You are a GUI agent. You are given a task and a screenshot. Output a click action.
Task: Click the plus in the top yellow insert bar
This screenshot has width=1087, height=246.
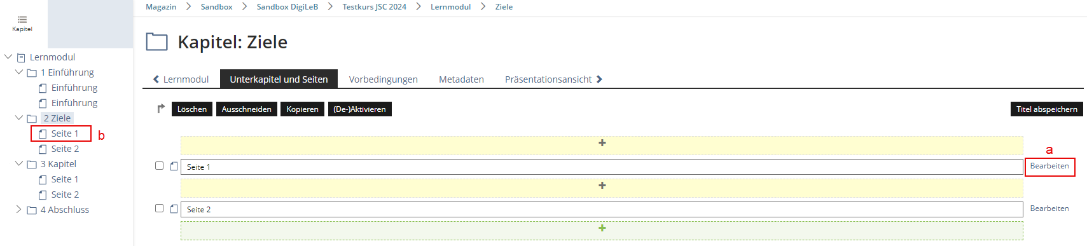coord(602,143)
